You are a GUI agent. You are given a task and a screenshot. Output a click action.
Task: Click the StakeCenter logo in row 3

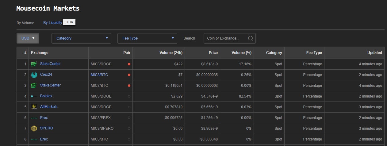(x=34, y=86)
